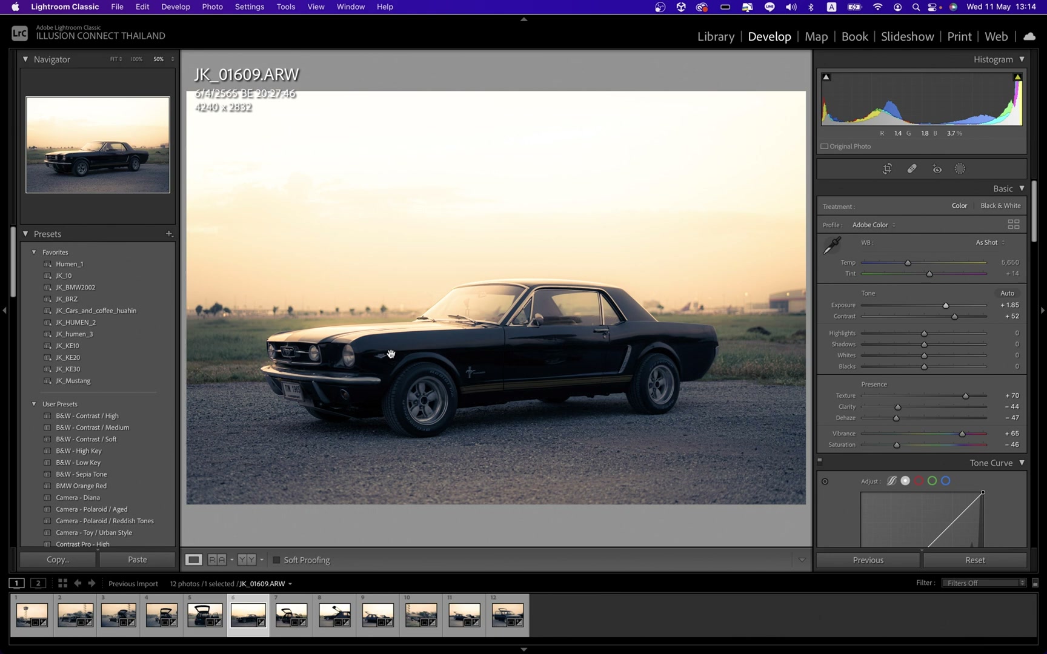Open macOS Spotlight search icon
This screenshot has height=654, width=1047.
pyautogui.click(x=916, y=7)
